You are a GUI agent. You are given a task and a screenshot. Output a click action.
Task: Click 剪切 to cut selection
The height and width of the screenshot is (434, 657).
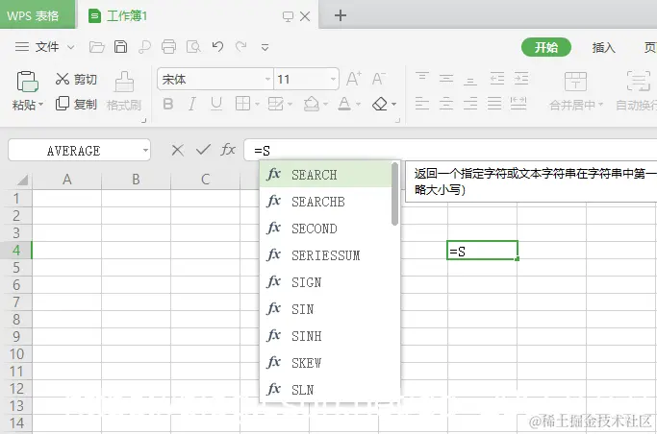tap(76, 79)
